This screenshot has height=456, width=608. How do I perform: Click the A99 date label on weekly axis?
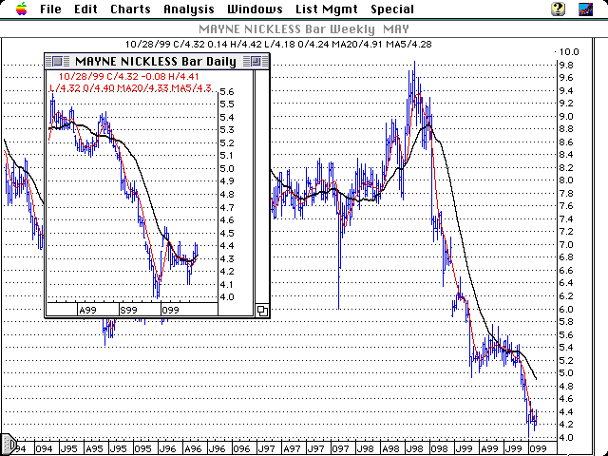(489, 449)
